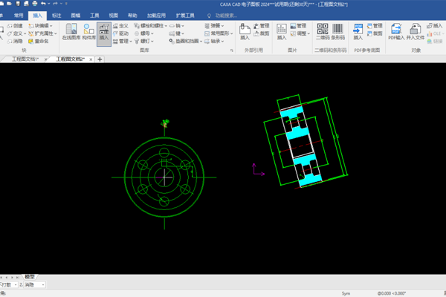Open the 在线图库 online library
446x297 pixels.
[x=71, y=31]
